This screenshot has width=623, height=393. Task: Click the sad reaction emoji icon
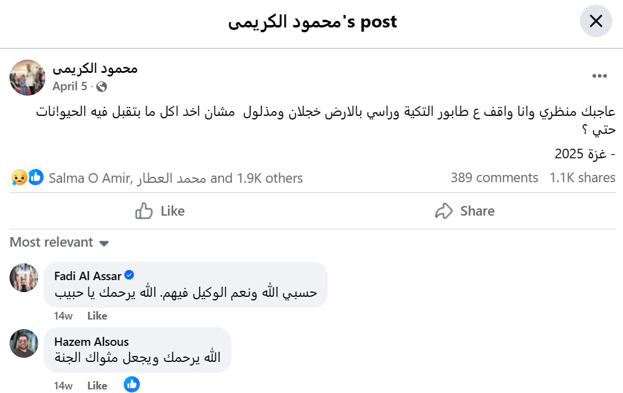19,177
